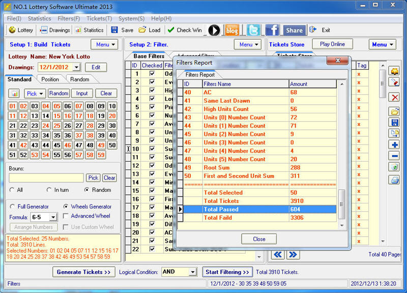Viewport: 407px width, 293px height.
Task: Click the recycle bin icon in sidebar
Action: (395, 167)
